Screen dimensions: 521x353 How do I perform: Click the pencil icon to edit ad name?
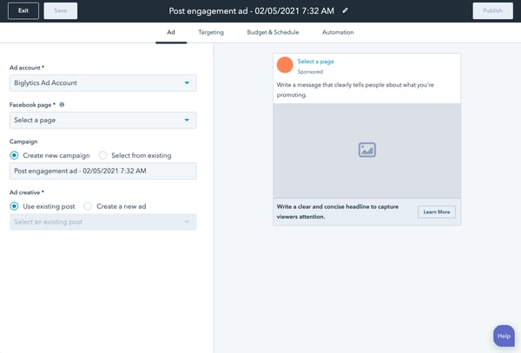click(346, 10)
